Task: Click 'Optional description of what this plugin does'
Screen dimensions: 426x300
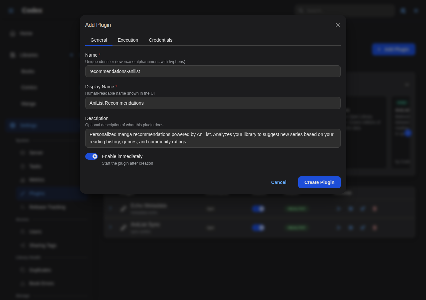Action: [124, 125]
